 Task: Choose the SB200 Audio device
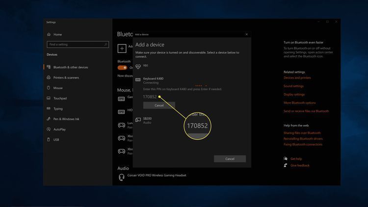tap(147, 120)
